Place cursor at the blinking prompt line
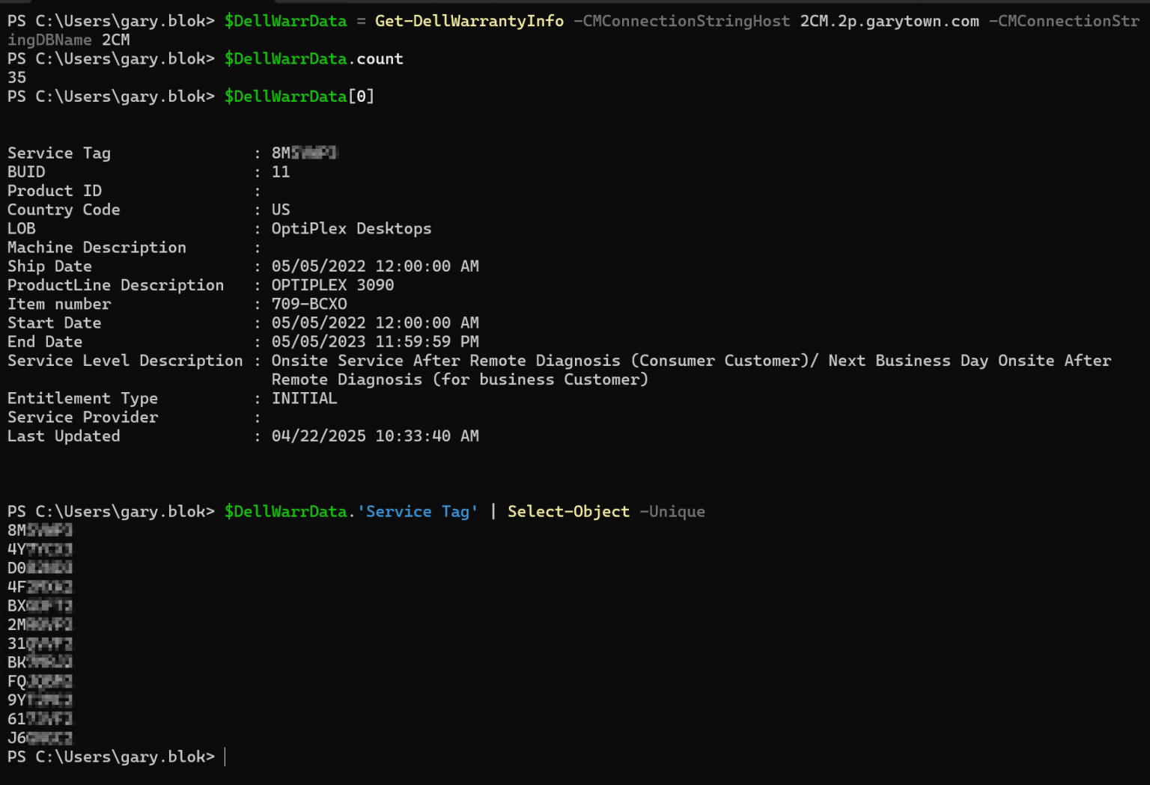1150x785 pixels. (x=225, y=757)
